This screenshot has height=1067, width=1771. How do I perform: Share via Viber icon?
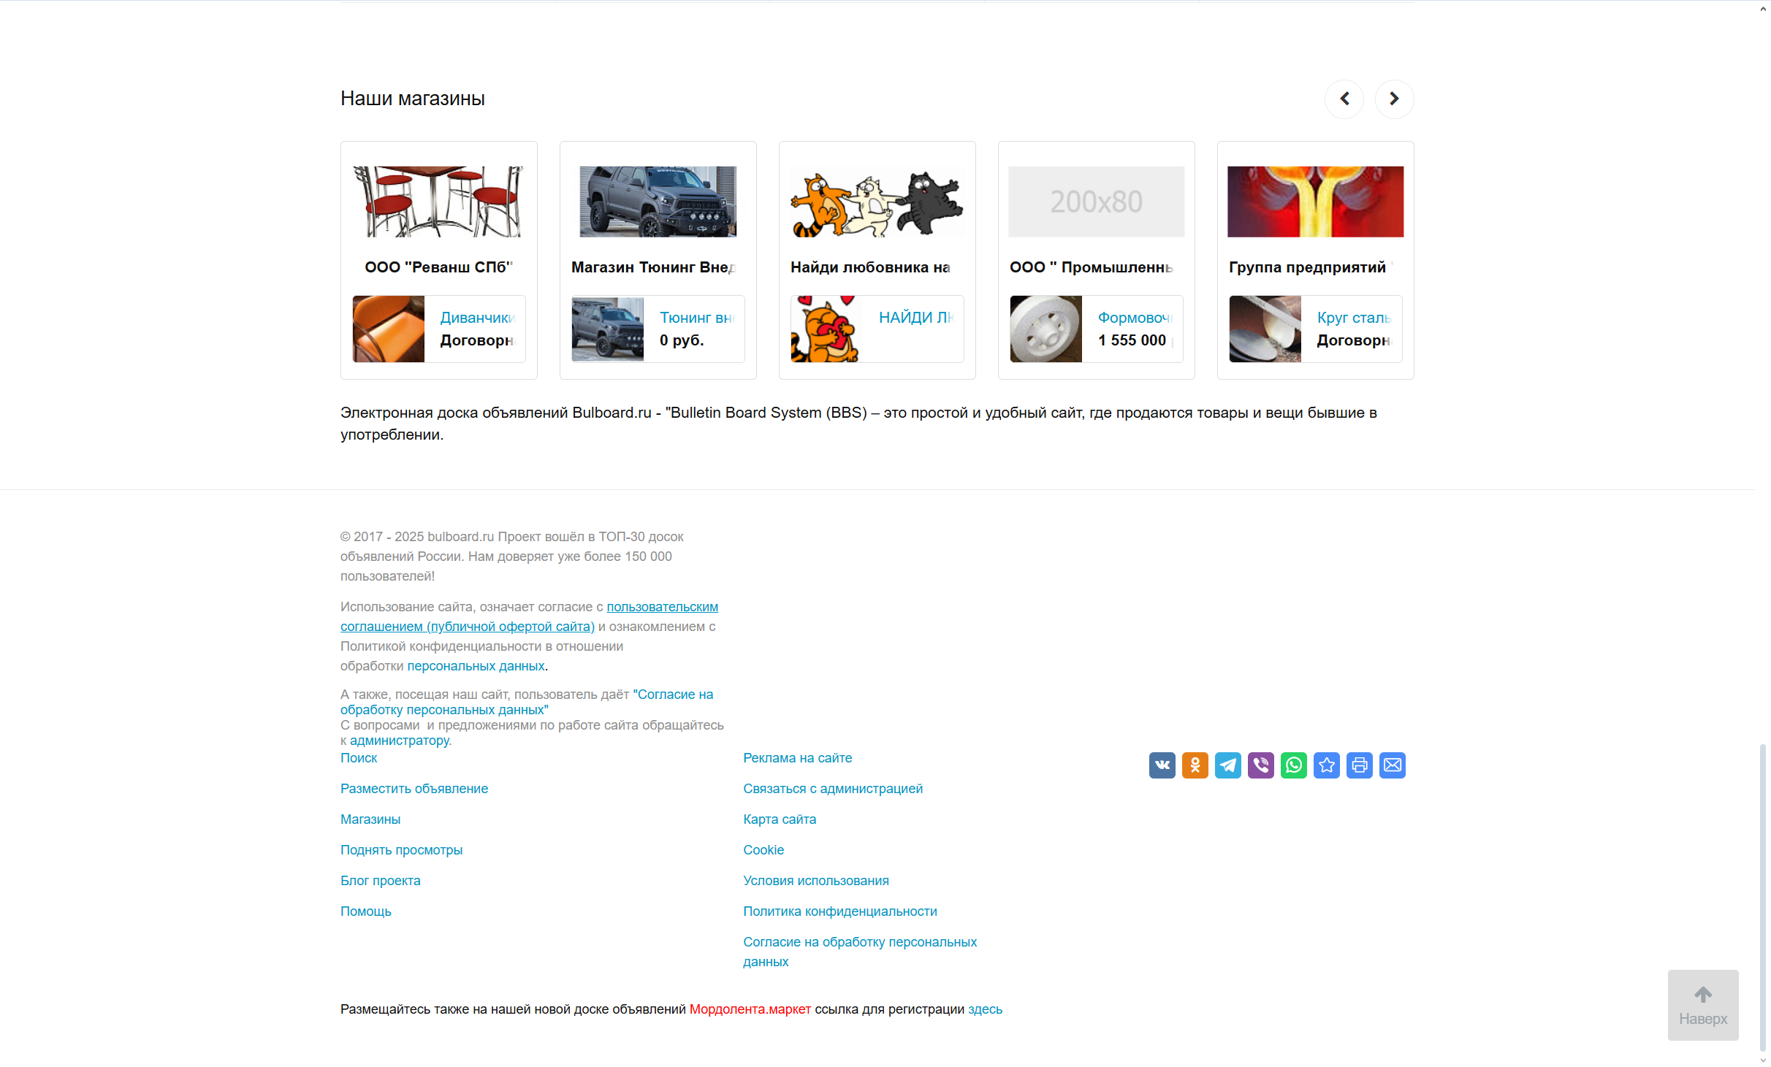tap(1260, 765)
